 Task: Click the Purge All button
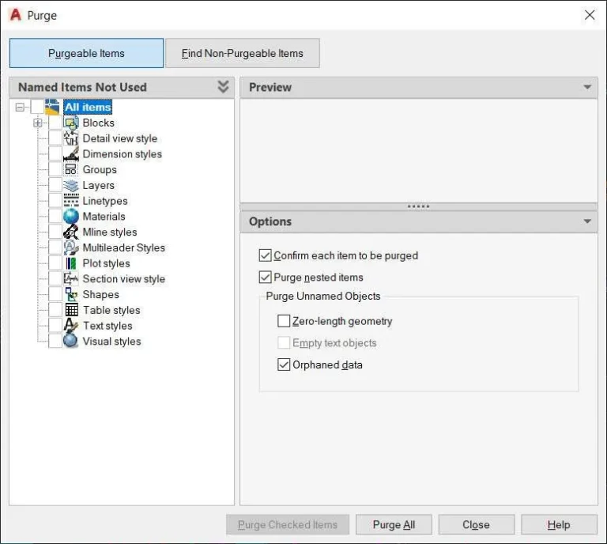[x=394, y=525]
